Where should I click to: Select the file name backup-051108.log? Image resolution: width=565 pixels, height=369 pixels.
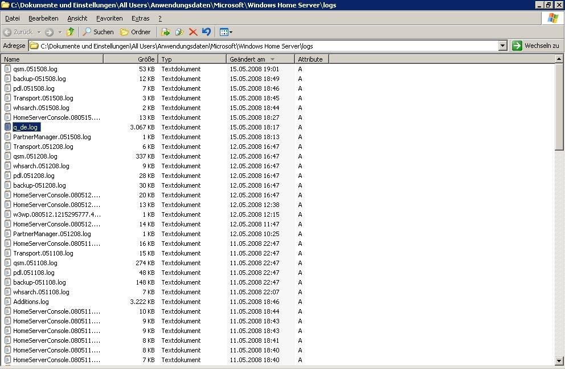pos(40,282)
